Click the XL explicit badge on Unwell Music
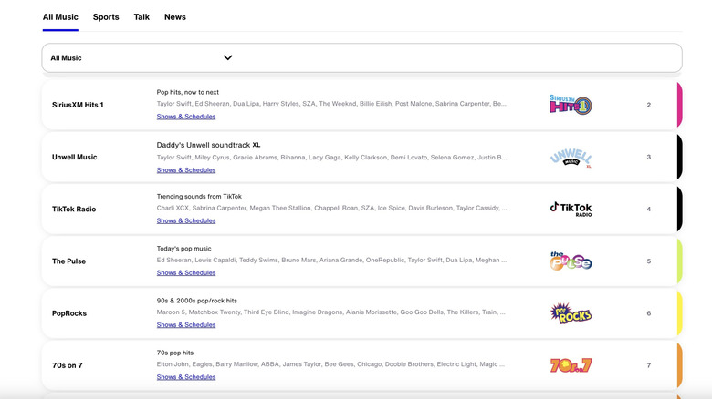This screenshot has height=399, width=712. [x=257, y=145]
